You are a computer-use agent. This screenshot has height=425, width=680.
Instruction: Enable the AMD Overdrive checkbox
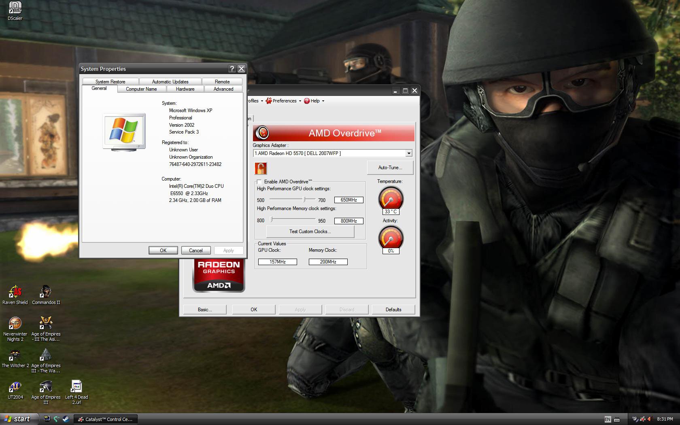(x=259, y=182)
